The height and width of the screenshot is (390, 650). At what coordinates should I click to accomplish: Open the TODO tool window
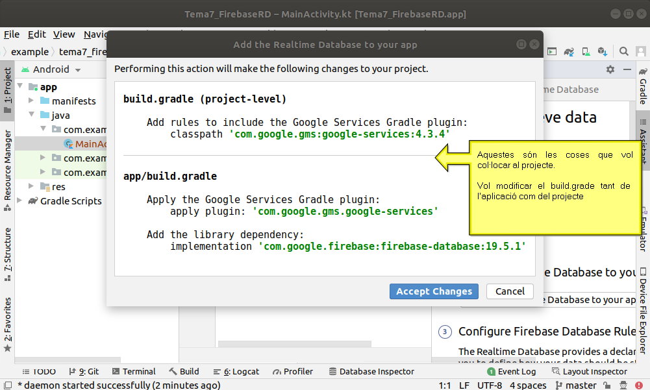[39, 371]
